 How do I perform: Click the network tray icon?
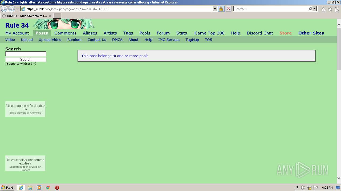(309, 188)
